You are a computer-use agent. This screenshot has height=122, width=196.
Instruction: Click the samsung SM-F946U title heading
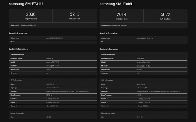coord(116,4)
